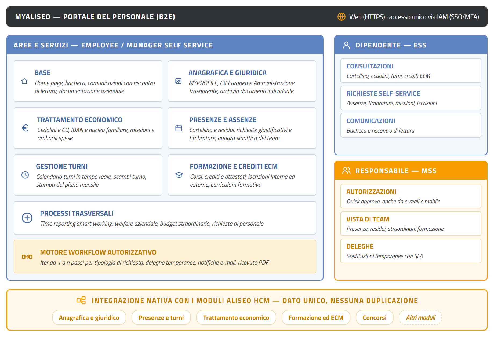Select CONSULTAZIONI in the Dipendente panel
The width and height of the screenshot is (494, 337).
coord(411,71)
